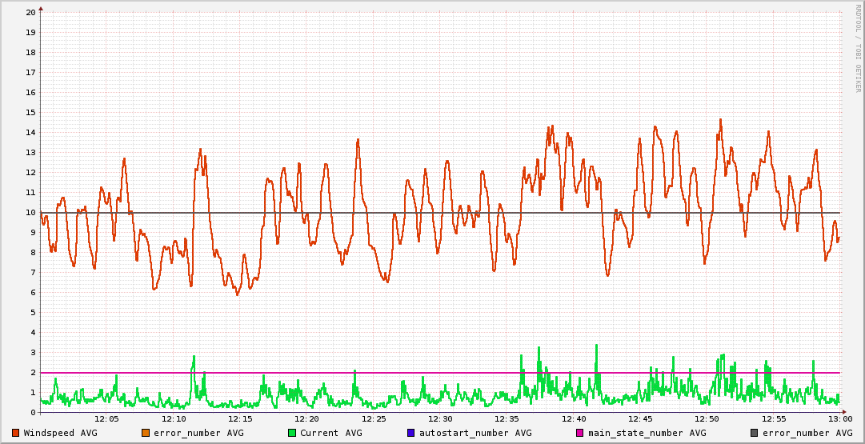865x444 pixels.
Task: Select the Current AVG legend label
Action: pos(331,433)
